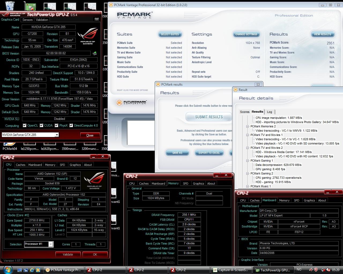The height and width of the screenshot is (274, 343).
Task: Toggle the CUDA checkbox in GPU-Z
Action: pos(42,125)
